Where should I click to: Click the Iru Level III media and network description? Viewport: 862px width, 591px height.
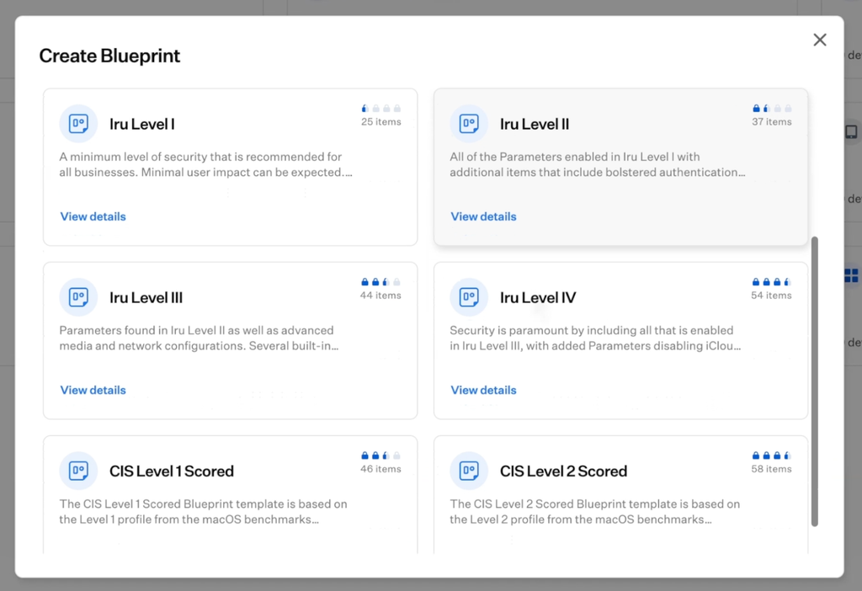pos(199,338)
